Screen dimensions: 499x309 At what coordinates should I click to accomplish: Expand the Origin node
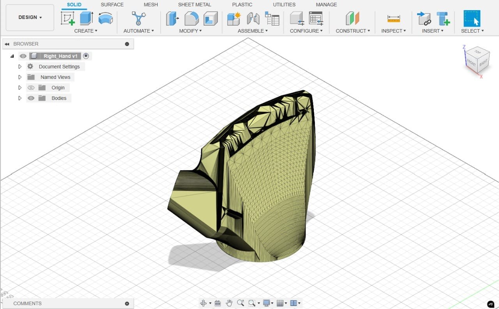pos(20,88)
